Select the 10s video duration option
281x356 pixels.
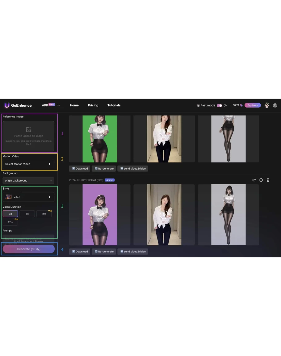44,214
